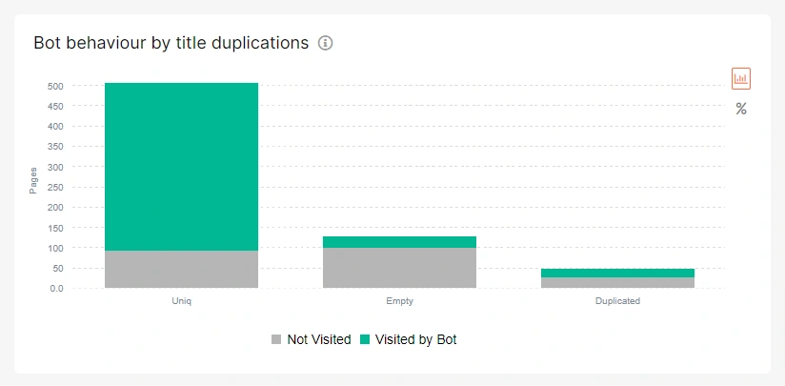Click the green Visited by Bot legend swatch
785x386 pixels.
[x=365, y=339]
